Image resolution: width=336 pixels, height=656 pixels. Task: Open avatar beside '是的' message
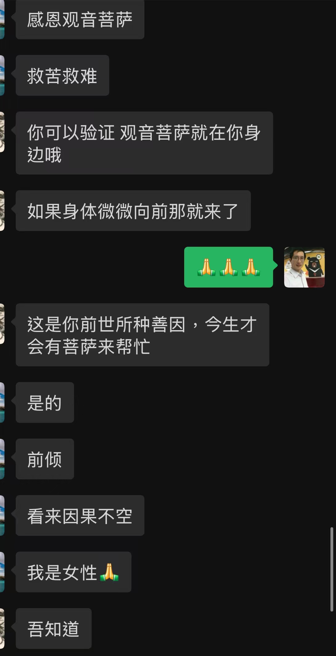2,402
